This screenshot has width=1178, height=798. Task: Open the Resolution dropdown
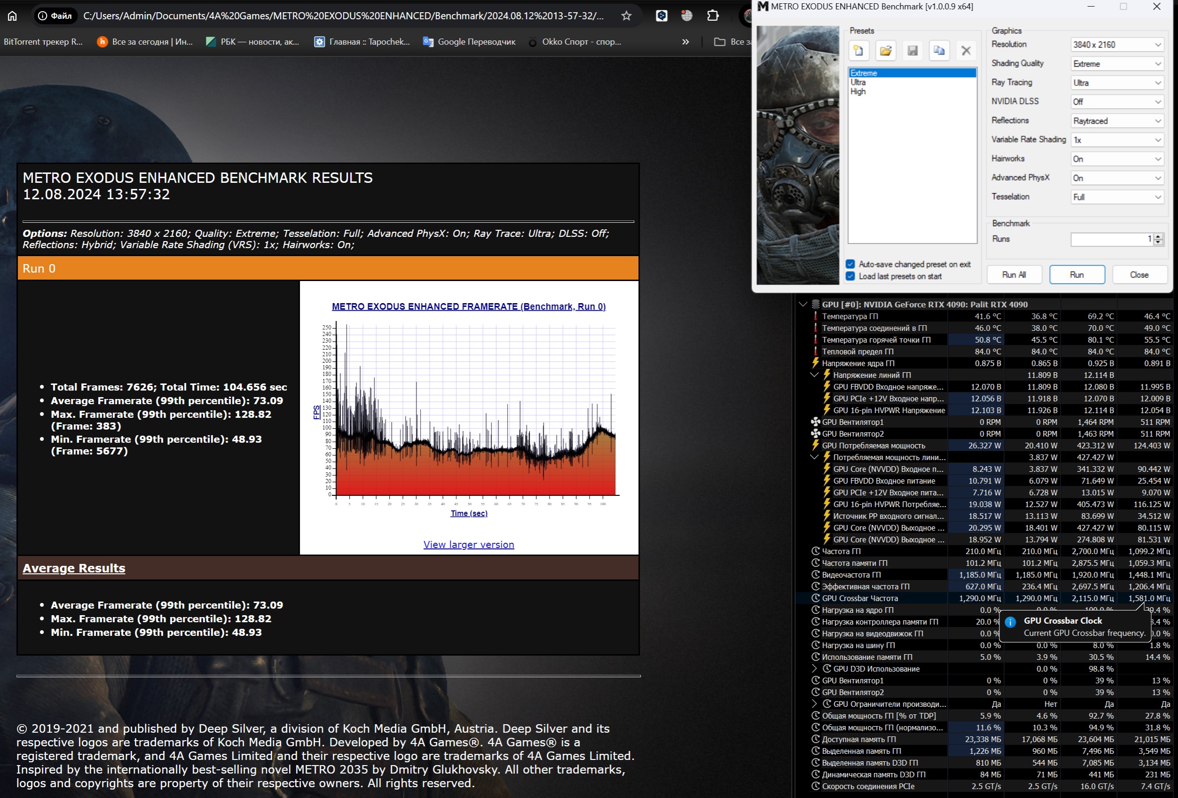point(1117,45)
